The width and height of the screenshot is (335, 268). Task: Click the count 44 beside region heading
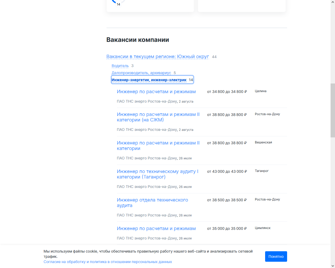point(214,57)
